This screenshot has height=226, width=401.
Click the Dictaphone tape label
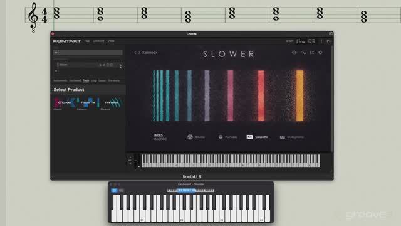click(x=295, y=137)
